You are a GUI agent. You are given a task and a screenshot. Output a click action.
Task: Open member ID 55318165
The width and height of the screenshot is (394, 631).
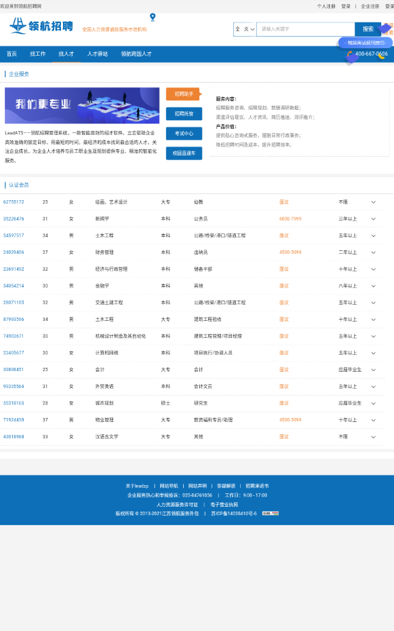[x=14, y=403]
